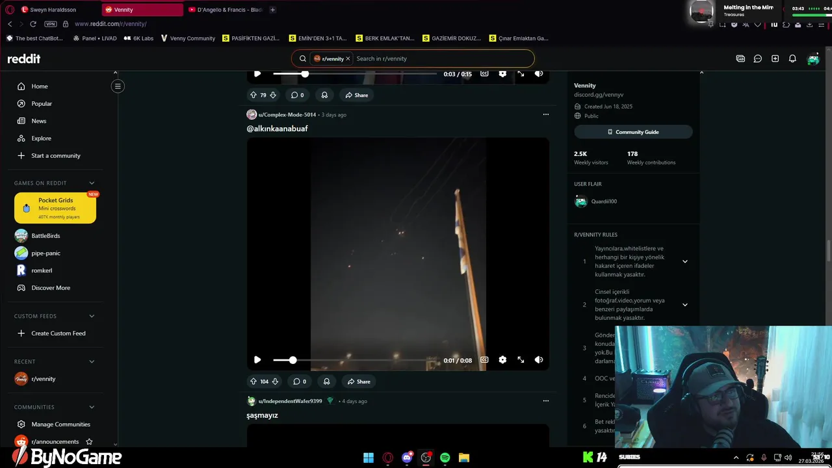Open the romkerl game

click(x=42, y=270)
